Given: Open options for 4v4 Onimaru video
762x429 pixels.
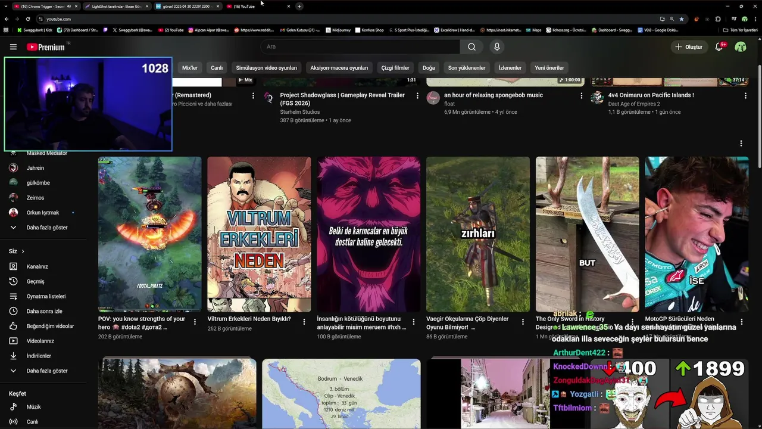Looking at the screenshot, I should (745, 95).
